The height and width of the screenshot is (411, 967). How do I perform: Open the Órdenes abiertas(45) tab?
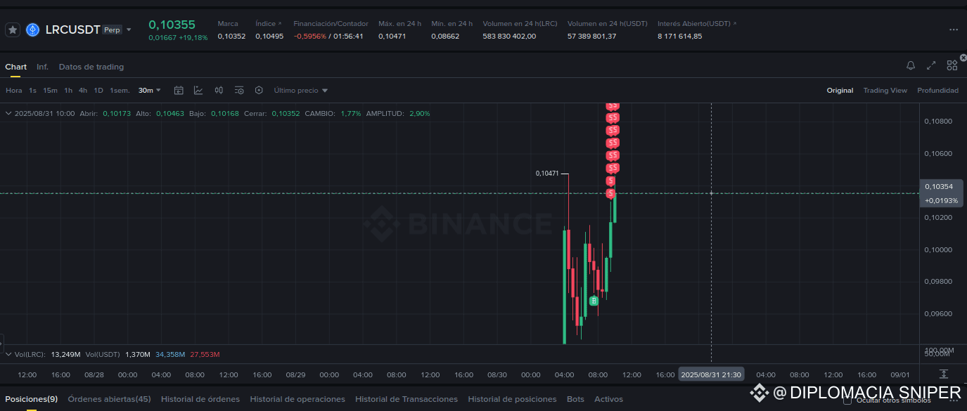click(x=109, y=399)
